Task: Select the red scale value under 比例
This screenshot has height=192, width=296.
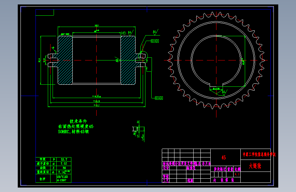Action: pyautogui.click(x=237, y=174)
